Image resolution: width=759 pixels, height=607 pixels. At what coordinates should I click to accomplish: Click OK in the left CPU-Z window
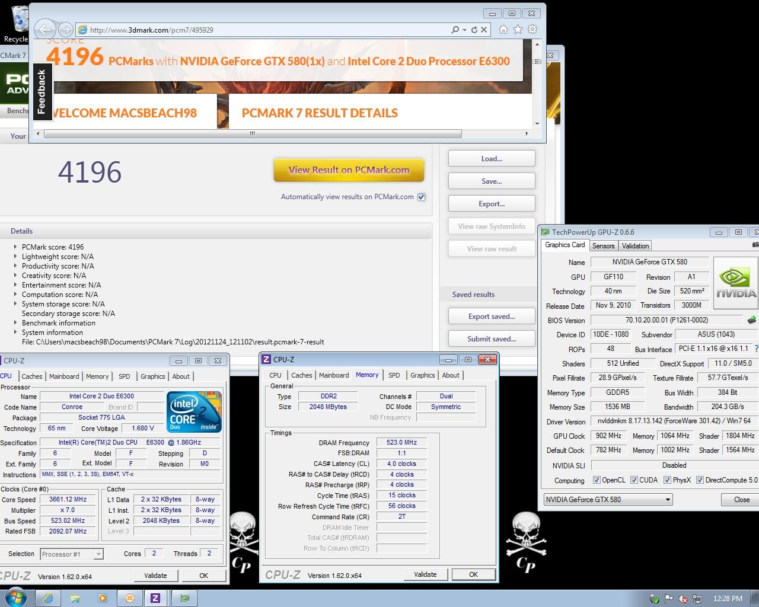tap(203, 576)
